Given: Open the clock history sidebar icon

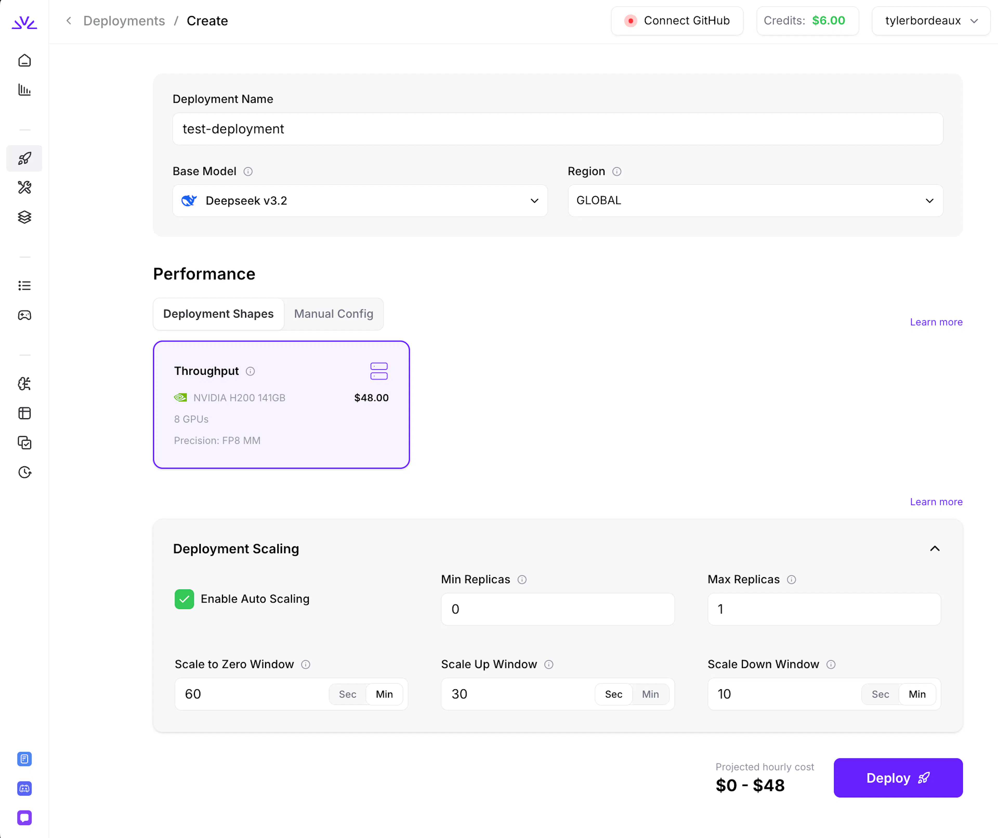Looking at the screenshot, I should click(x=24, y=472).
